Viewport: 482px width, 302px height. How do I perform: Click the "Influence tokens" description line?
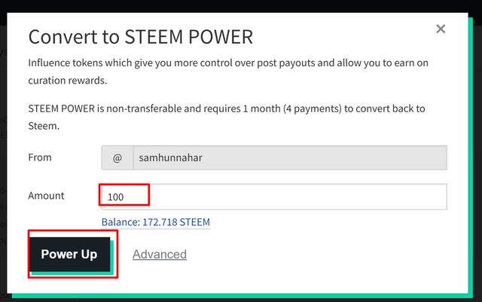click(218, 63)
